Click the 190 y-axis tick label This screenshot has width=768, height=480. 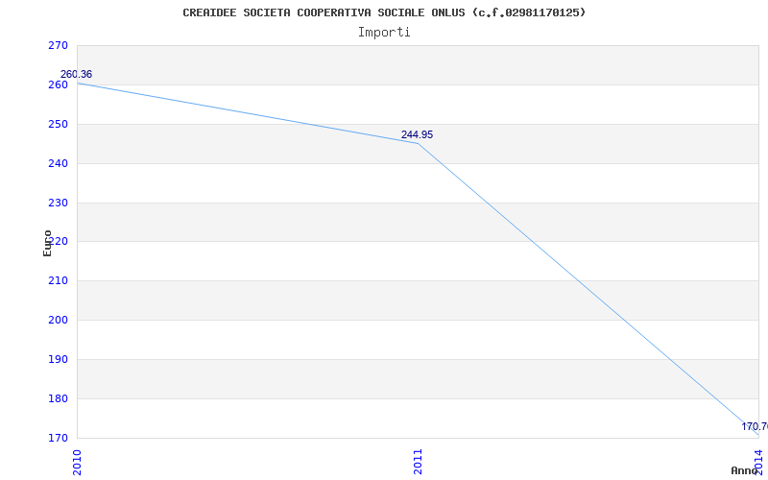coord(58,359)
